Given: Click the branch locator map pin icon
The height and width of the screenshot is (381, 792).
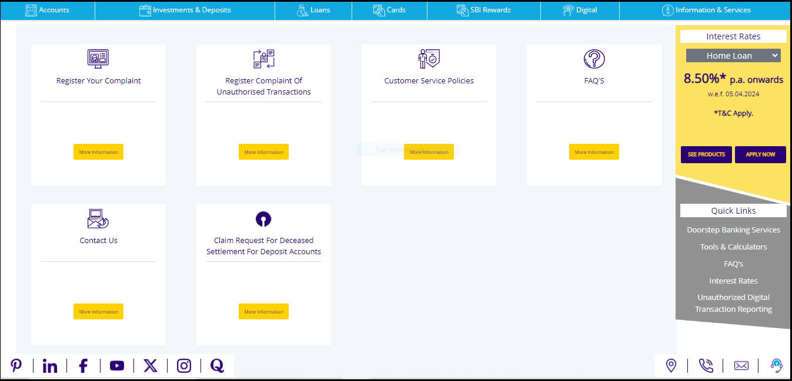Looking at the screenshot, I should [671, 366].
